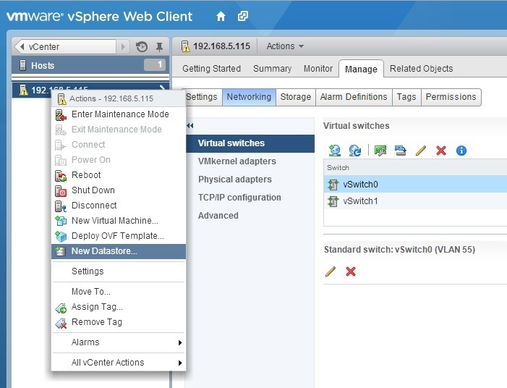This screenshot has width=507, height=388.
Task: Open new window icon in header
Action: [x=243, y=16]
